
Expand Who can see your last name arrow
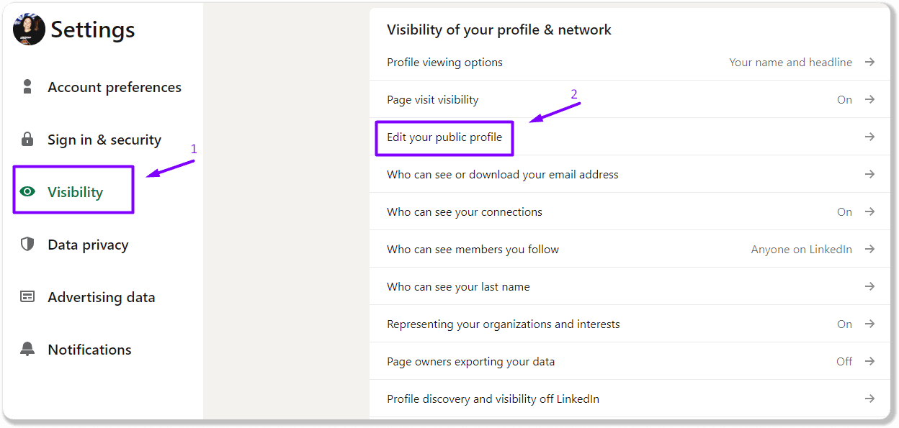(x=869, y=287)
